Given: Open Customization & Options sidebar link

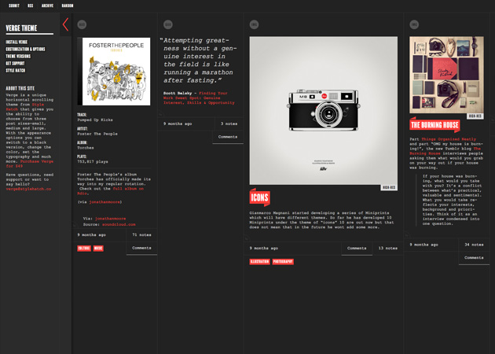Looking at the screenshot, I should pos(25,49).
